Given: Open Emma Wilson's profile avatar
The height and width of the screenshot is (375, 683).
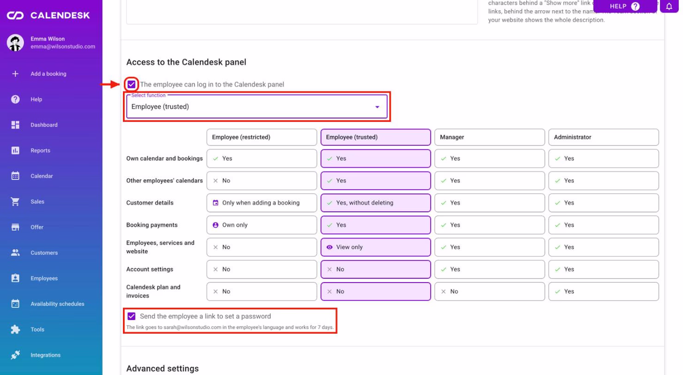Looking at the screenshot, I should tap(15, 43).
